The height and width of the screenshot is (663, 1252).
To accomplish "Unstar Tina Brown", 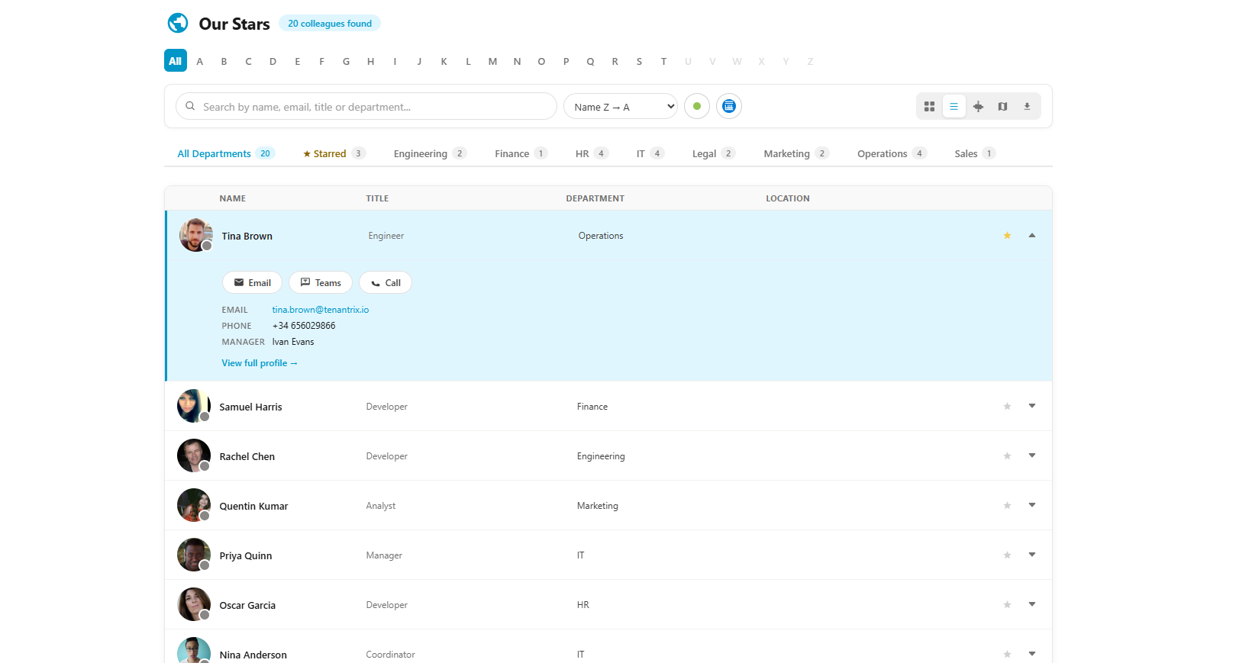I will point(1007,236).
